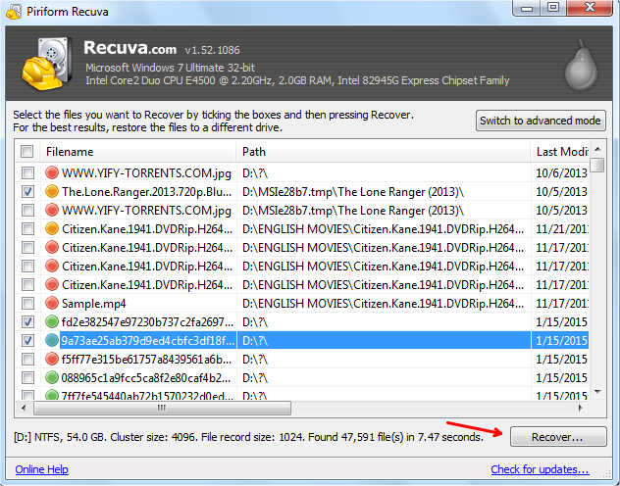
Task: Click the vertical scrollbar up arrow
Action: pos(597,149)
